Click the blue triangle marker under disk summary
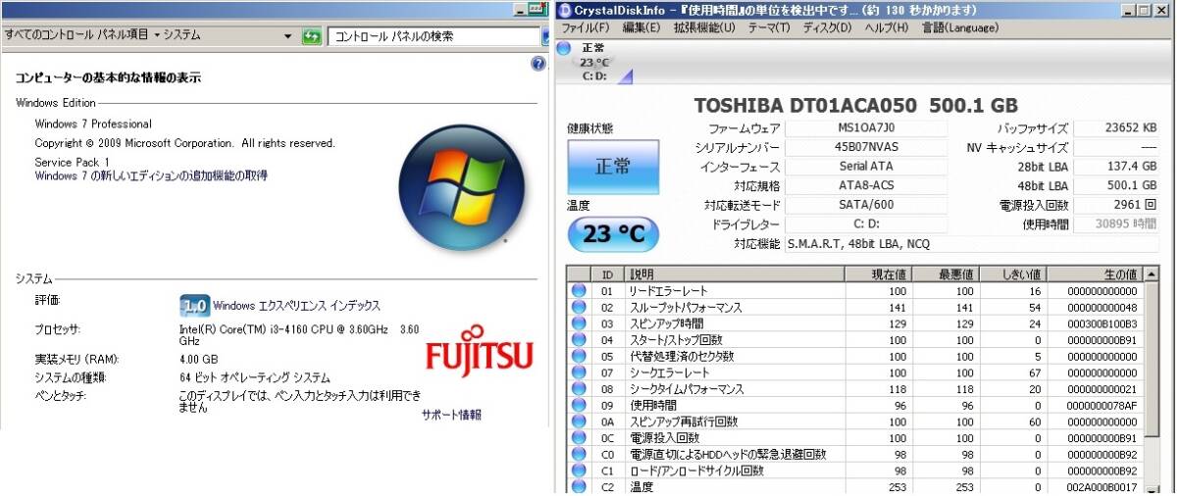Viewport: 1177px width, 496px height. coord(626,76)
